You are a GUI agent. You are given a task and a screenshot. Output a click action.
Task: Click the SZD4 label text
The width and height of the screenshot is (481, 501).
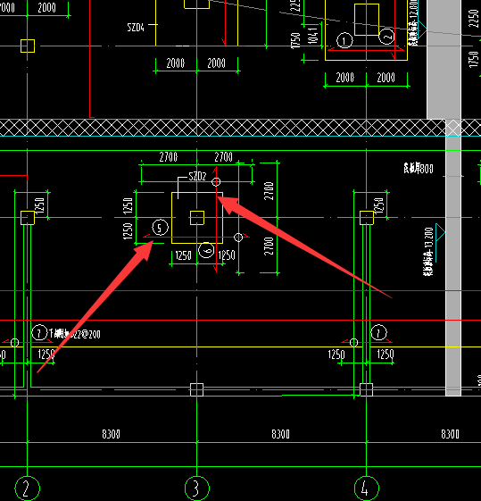pyautogui.click(x=136, y=28)
